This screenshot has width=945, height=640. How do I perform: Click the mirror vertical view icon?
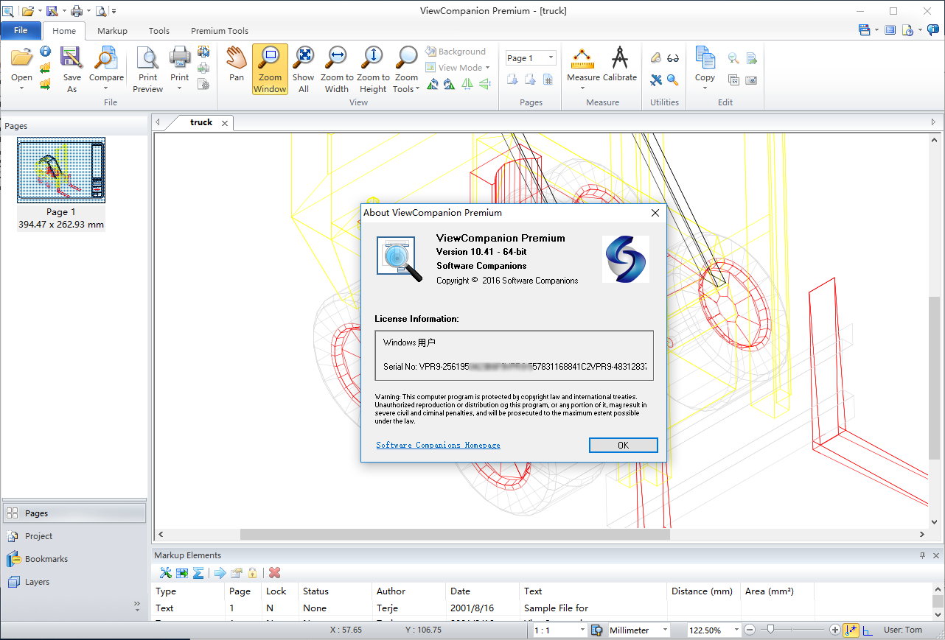point(484,84)
